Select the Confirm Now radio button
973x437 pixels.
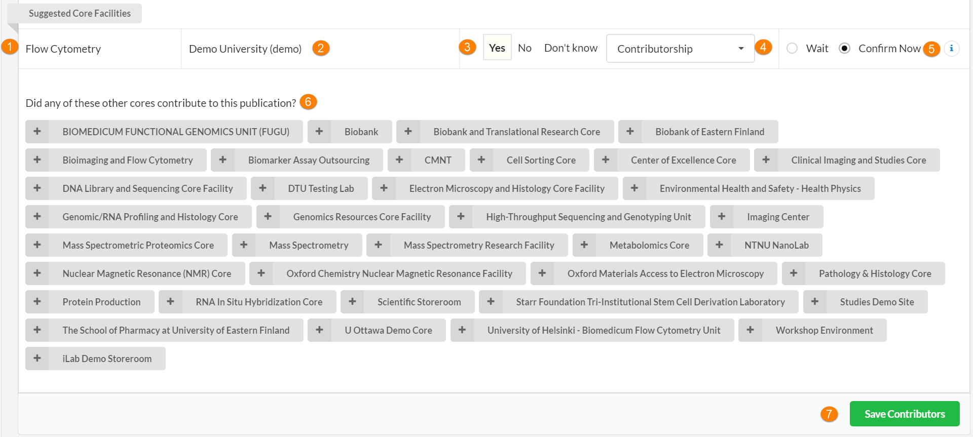844,49
